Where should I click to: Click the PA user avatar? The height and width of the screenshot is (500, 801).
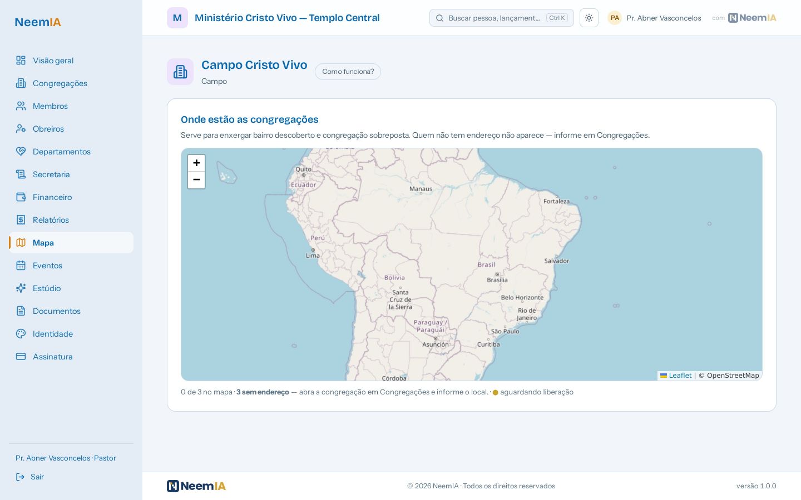tap(615, 18)
